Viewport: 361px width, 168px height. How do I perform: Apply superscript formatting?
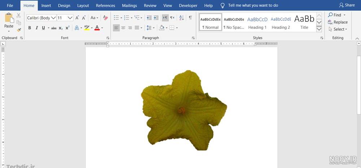pos(67,28)
